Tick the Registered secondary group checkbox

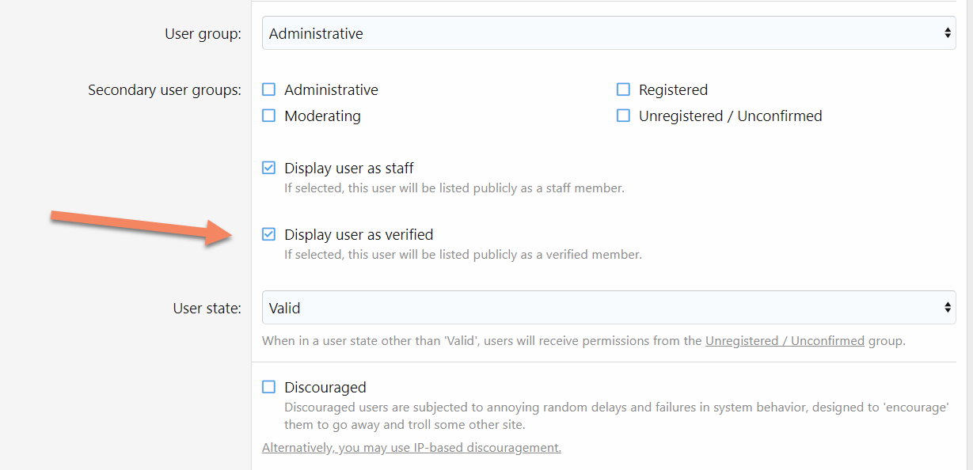pos(624,89)
